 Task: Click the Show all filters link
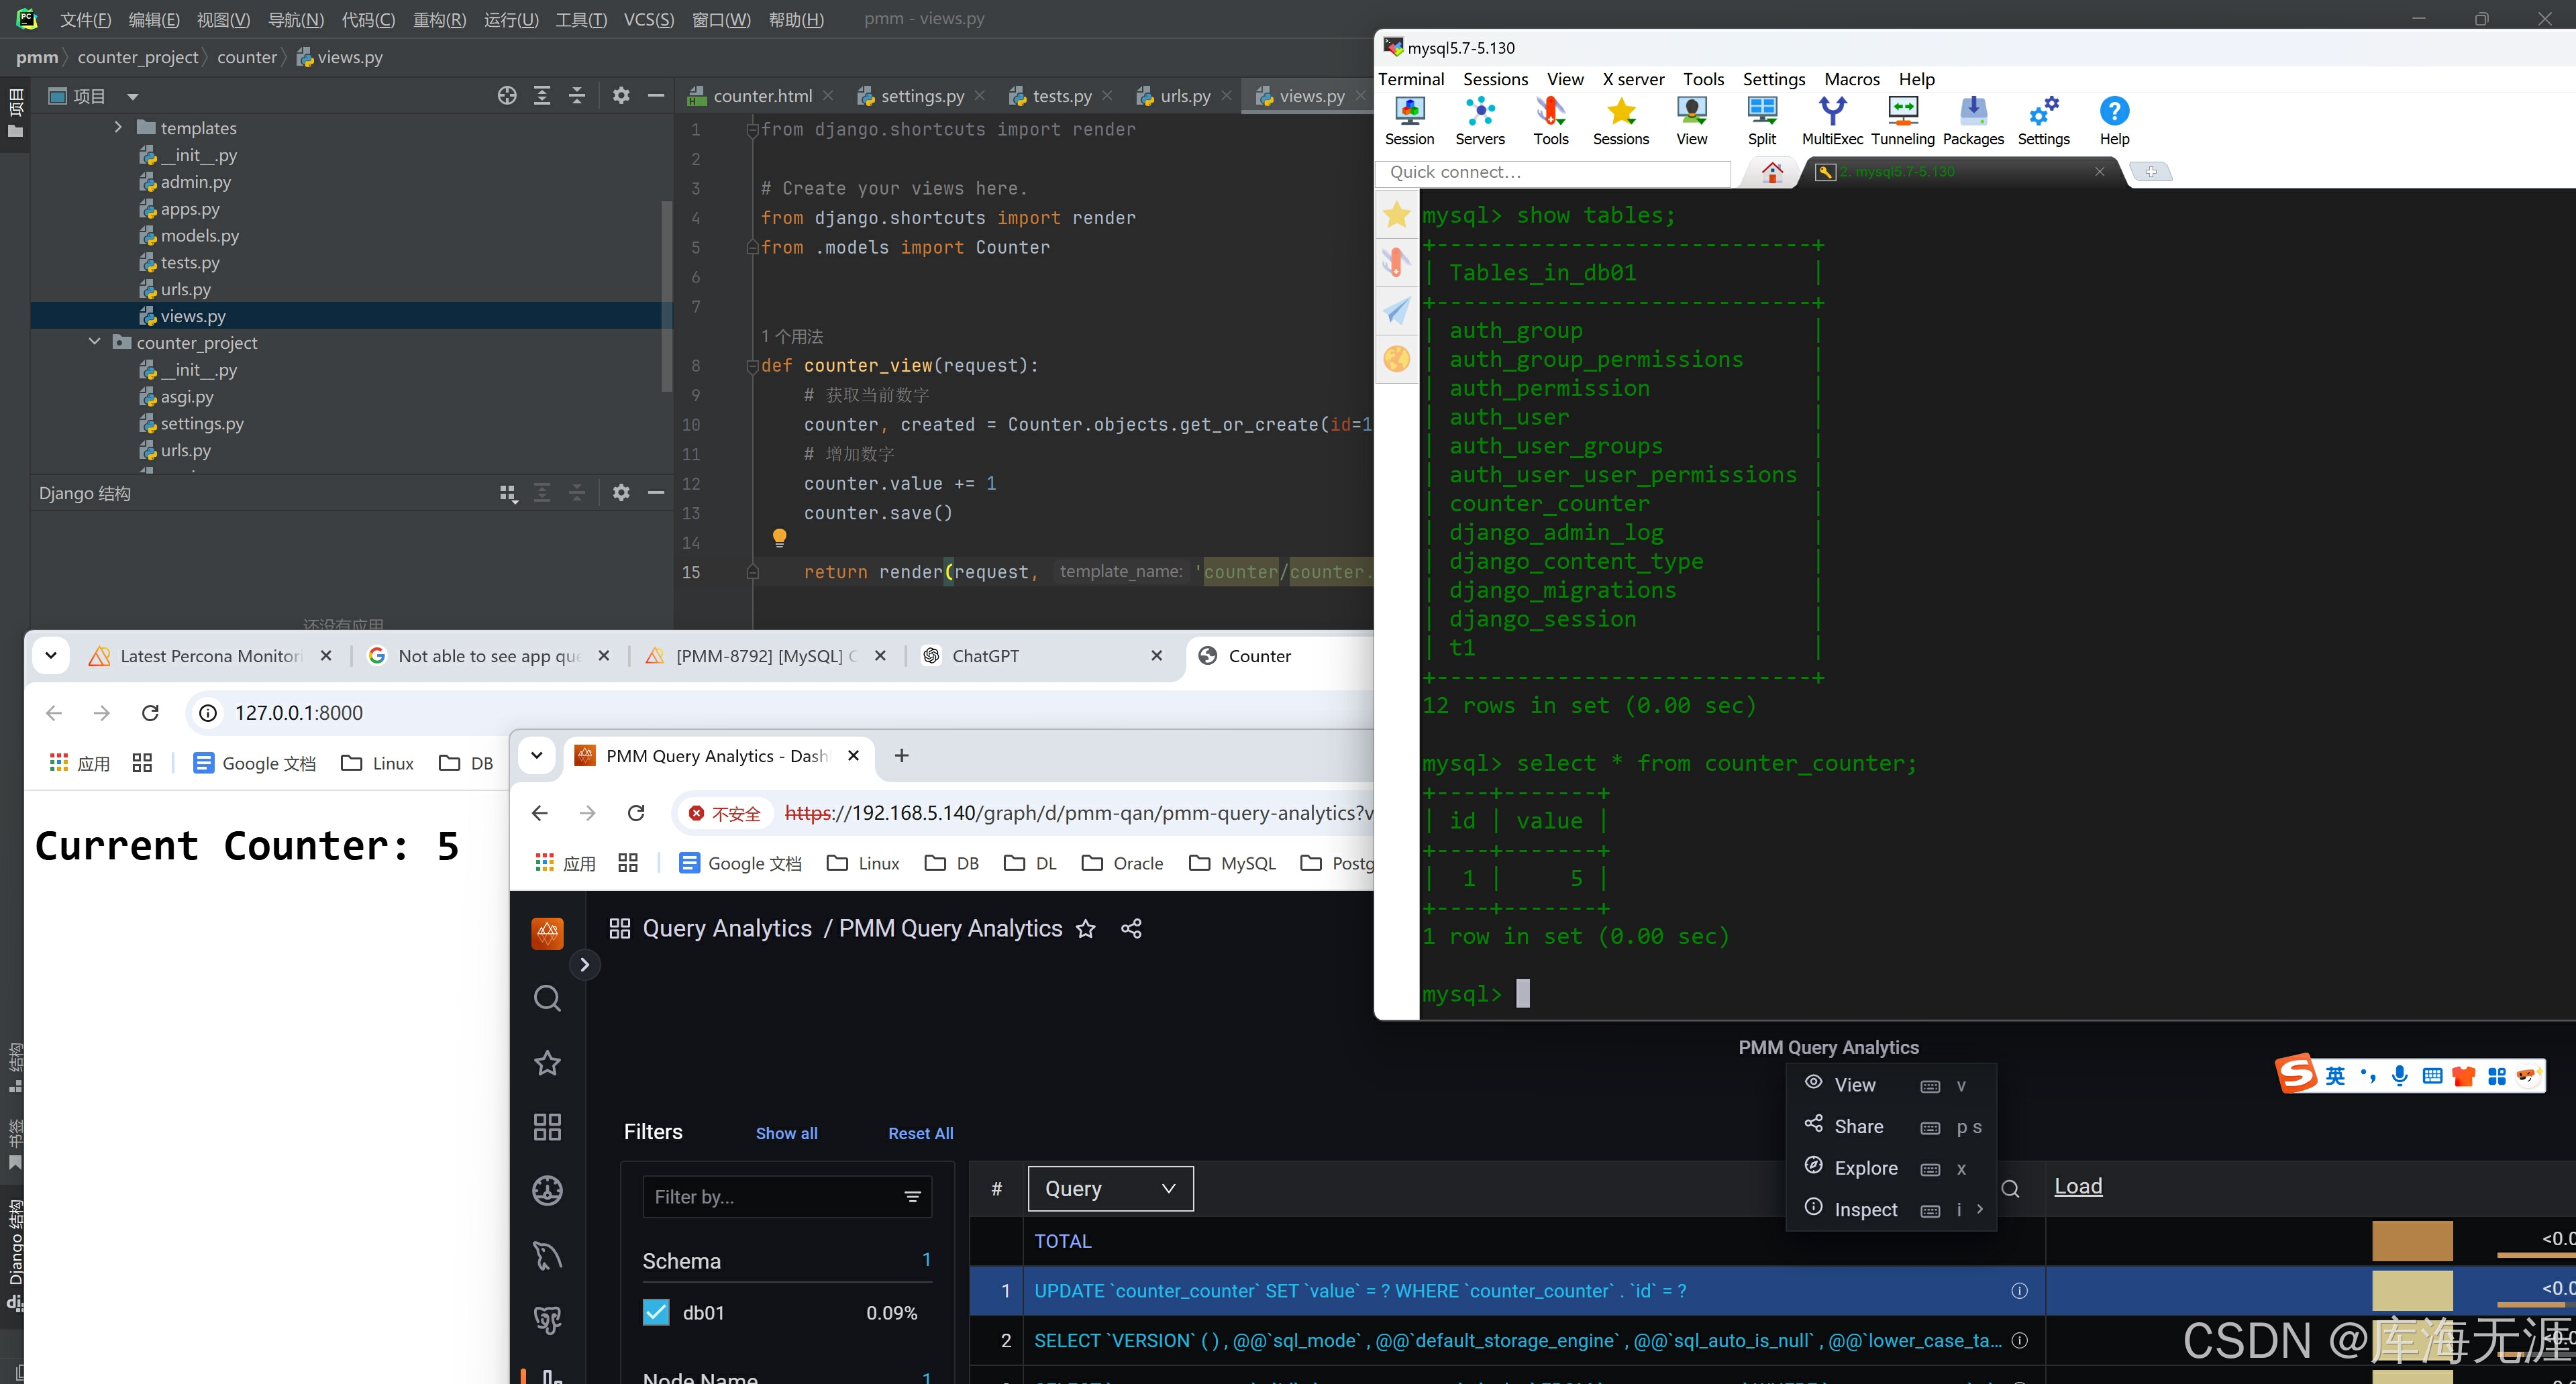(x=786, y=1133)
